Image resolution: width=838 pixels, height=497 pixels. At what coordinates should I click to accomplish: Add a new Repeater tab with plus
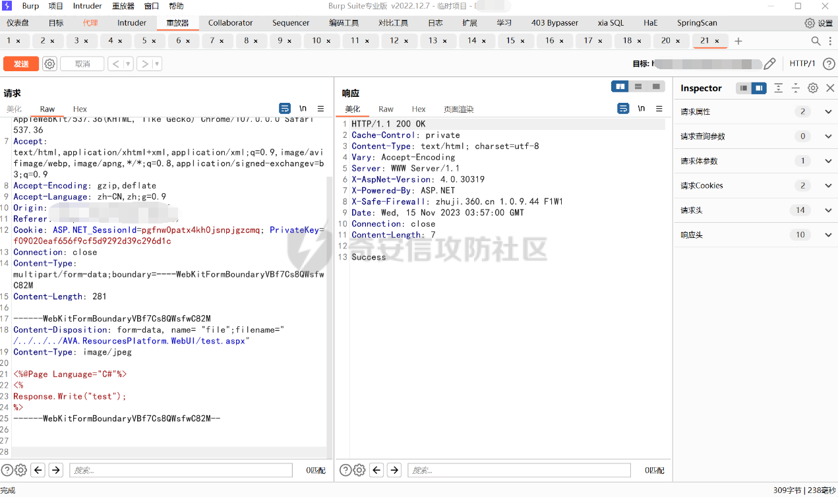(738, 41)
